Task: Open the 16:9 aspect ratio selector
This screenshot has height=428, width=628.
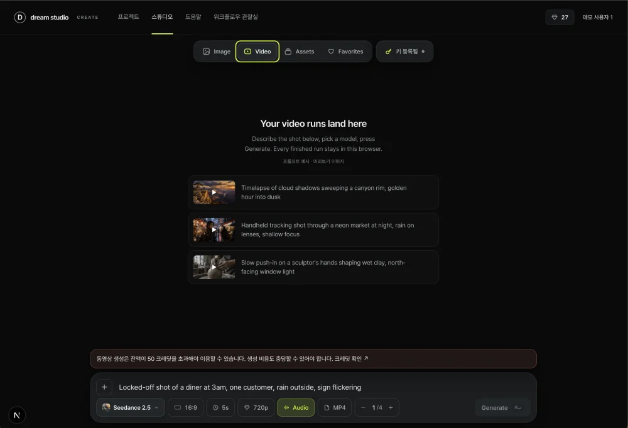Action: coord(185,407)
